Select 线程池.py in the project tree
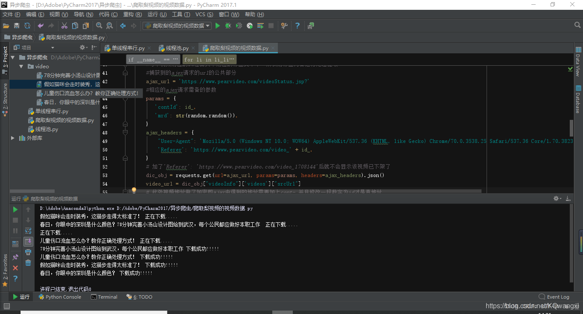Viewport: 583px width, 314px height. pyautogui.click(x=43, y=129)
